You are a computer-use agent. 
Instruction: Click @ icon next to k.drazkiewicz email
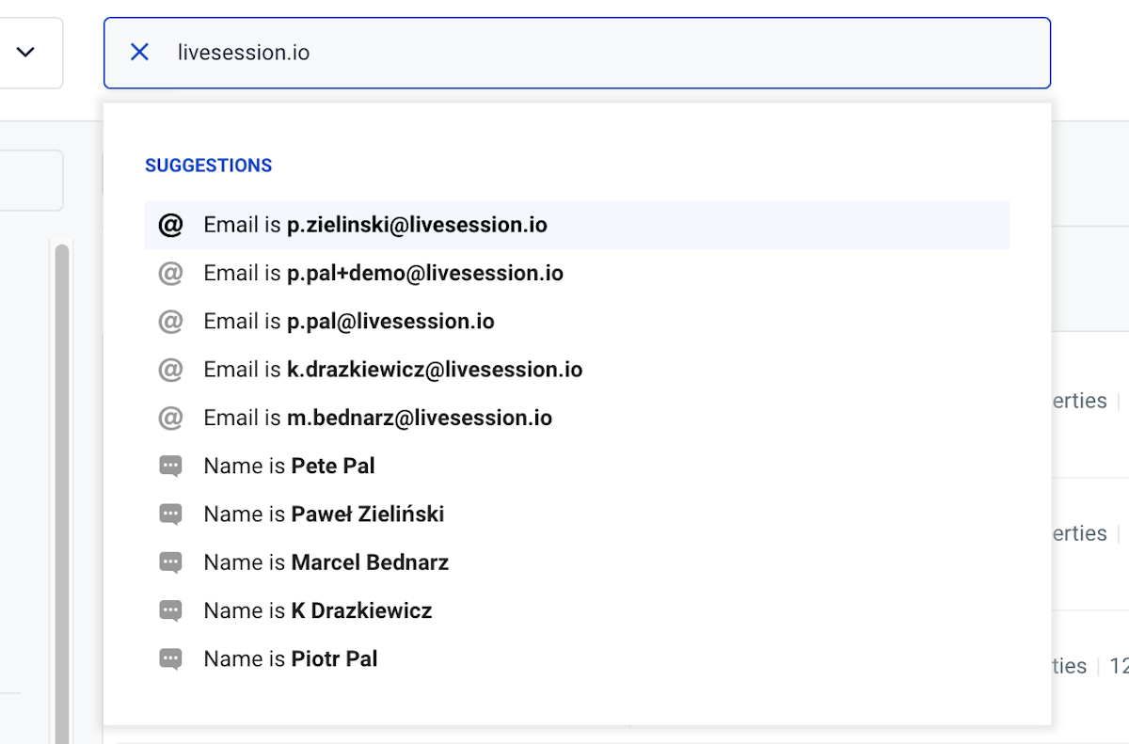170,370
